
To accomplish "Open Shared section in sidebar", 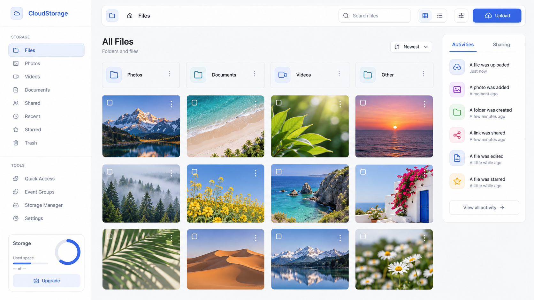I will click(46, 103).
